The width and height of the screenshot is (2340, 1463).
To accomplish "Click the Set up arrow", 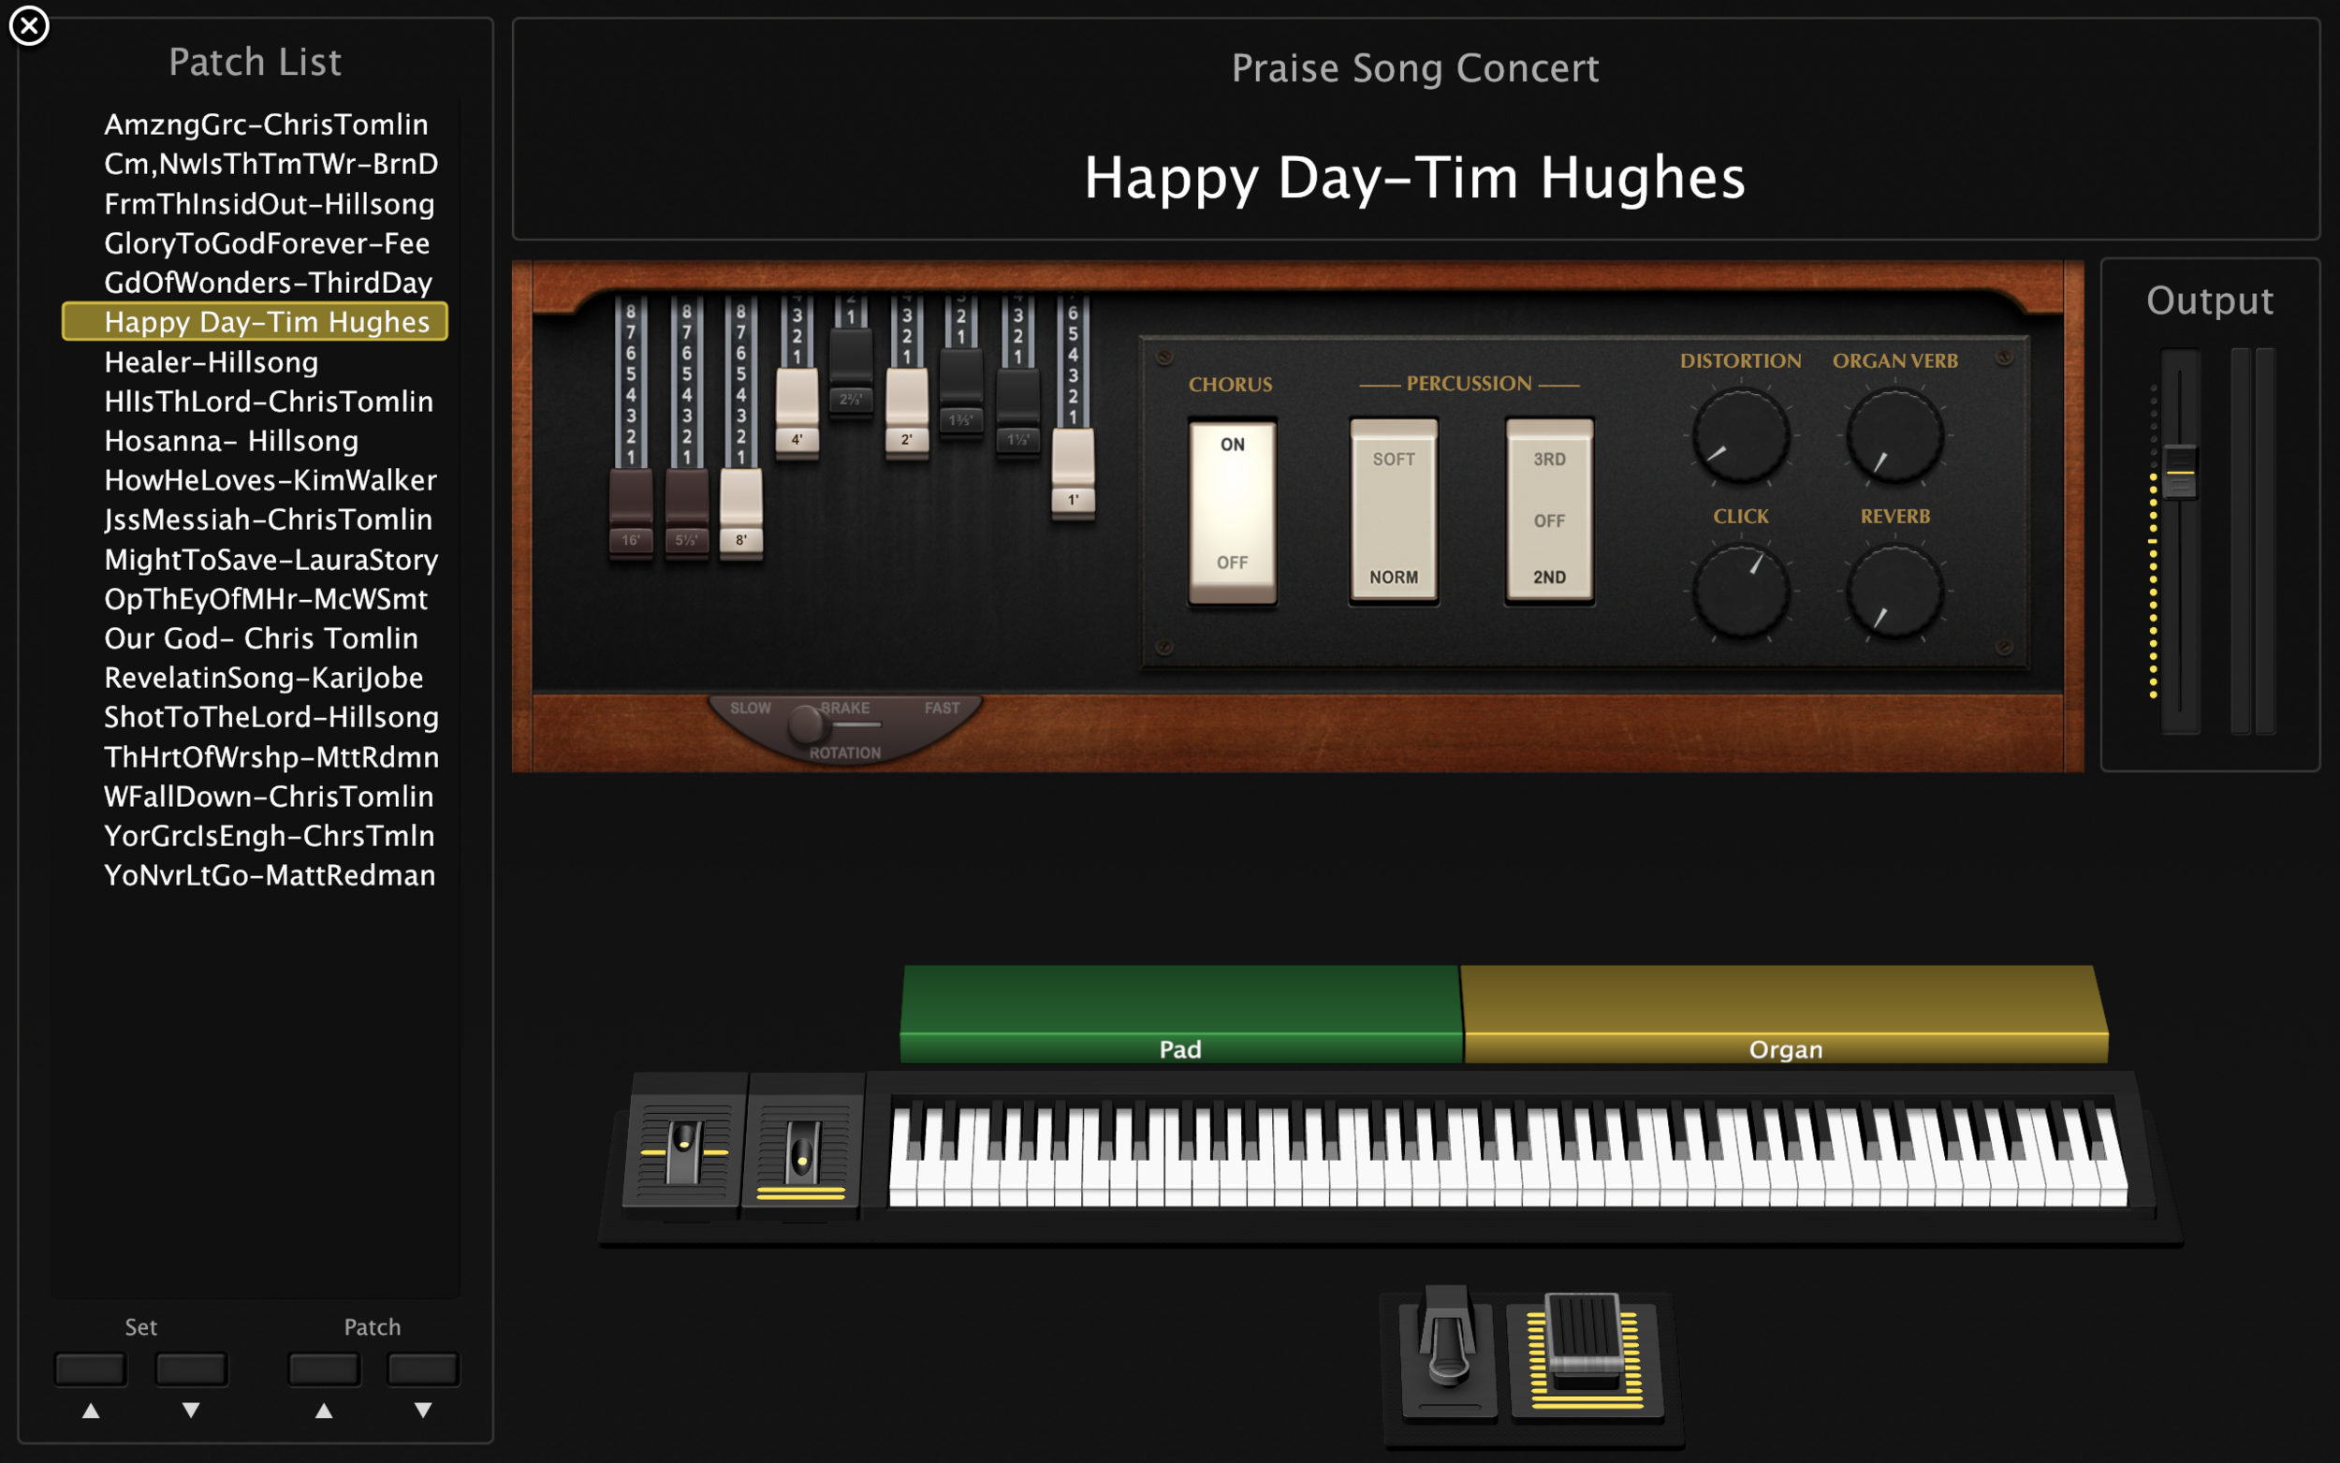I will [x=91, y=1411].
